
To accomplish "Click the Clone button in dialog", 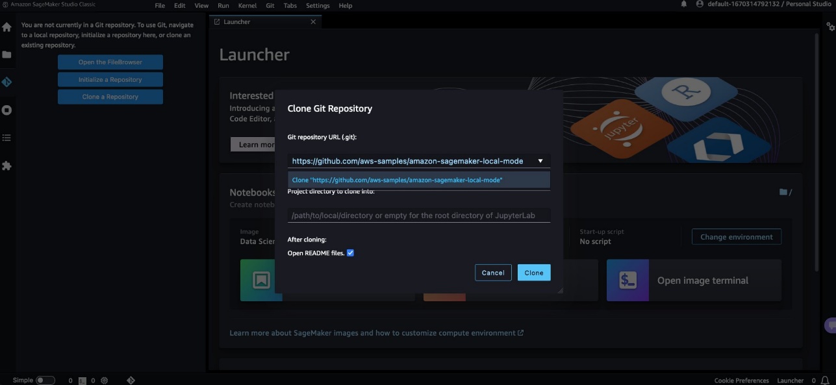I will click(534, 273).
